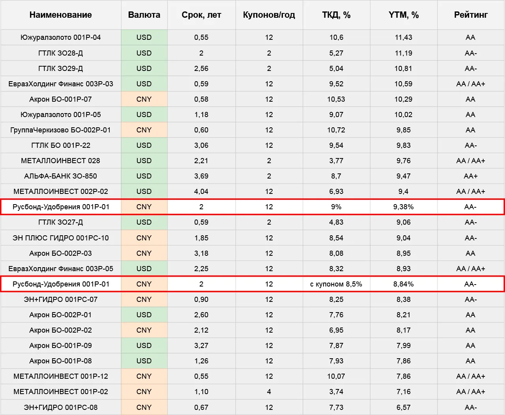Click ЕвразХолдинг Финанс 003P-03 in the name column
This screenshot has height=415, width=505.
point(61,84)
